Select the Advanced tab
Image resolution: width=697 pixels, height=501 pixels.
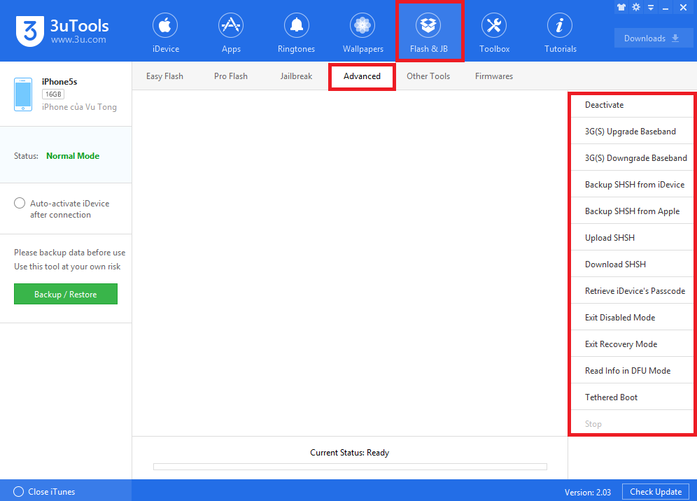click(x=362, y=76)
